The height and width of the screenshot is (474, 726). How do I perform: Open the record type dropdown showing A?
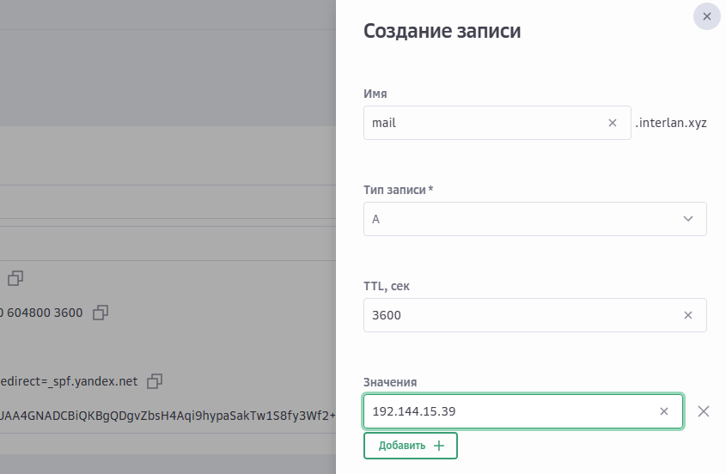pyautogui.click(x=534, y=219)
